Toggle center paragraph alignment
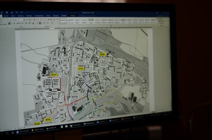 point(40,23)
